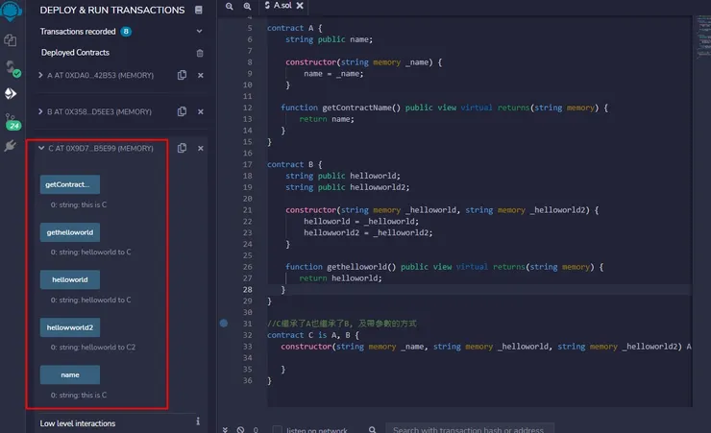Call the gethelloworld function button
The width and height of the screenshot is (711, 433).
(x=69, y=232)
